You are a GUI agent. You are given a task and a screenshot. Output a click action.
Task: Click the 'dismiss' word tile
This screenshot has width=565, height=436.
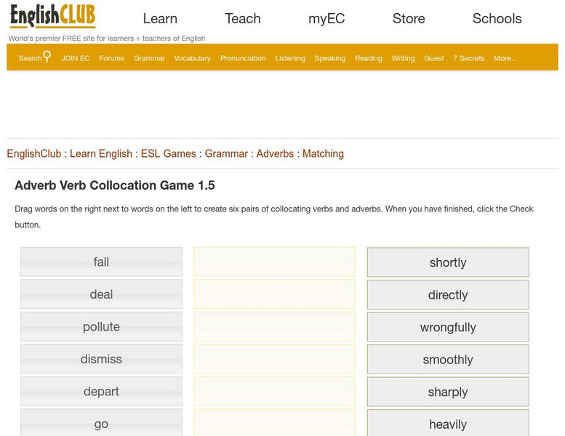[101, 359]
